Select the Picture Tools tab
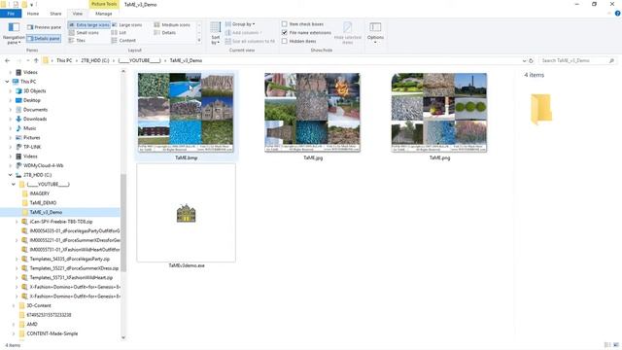 pos(104,4)
